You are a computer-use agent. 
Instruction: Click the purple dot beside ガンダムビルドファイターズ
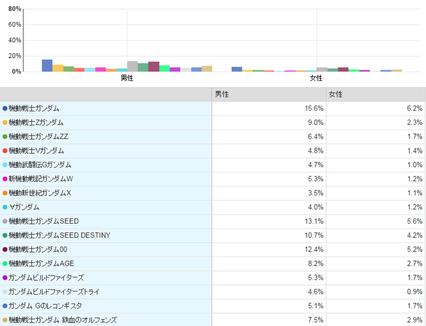[5, 278]
